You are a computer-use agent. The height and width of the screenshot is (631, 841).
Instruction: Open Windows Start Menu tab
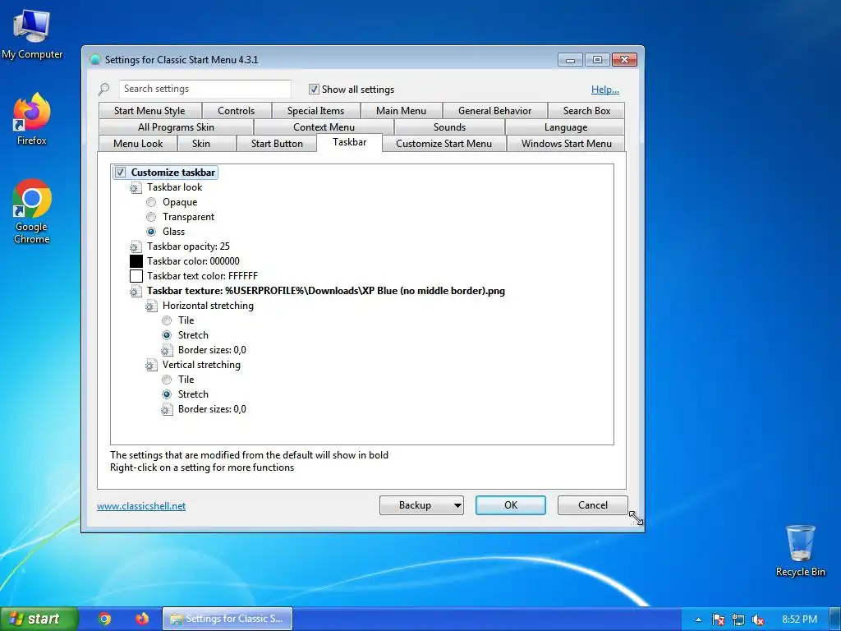[567, 144]
